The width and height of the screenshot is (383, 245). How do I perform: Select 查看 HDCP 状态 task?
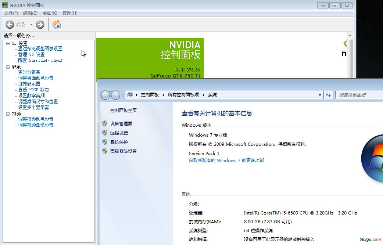[x=33, y=90]
